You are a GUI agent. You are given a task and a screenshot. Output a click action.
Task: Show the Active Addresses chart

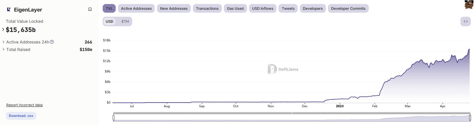point(136,8)
